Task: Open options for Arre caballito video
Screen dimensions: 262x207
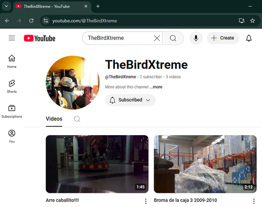Action: click(146, 201)
